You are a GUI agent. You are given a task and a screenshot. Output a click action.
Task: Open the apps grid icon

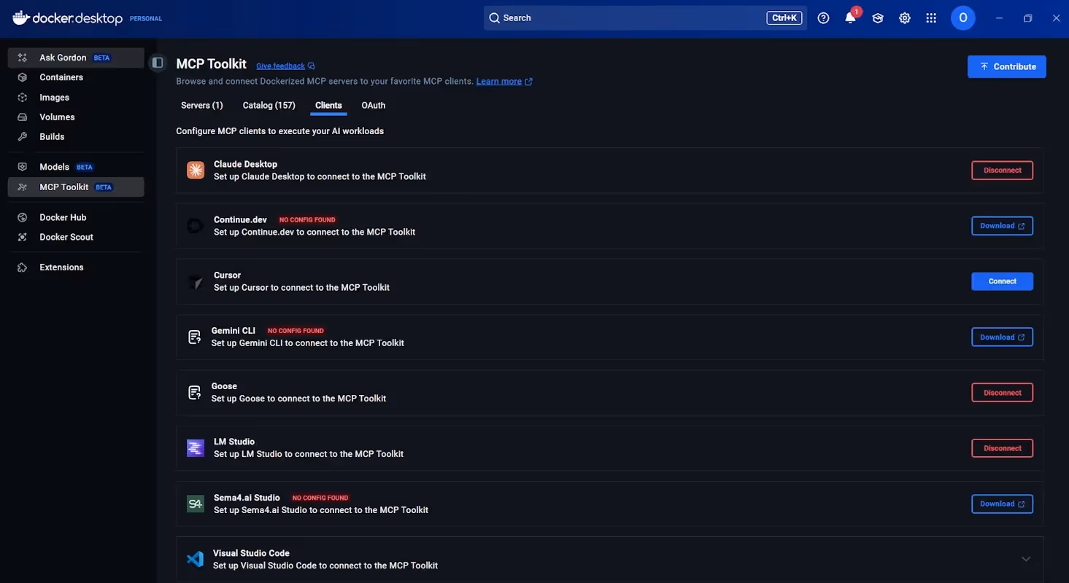click(x=931, y=18)
